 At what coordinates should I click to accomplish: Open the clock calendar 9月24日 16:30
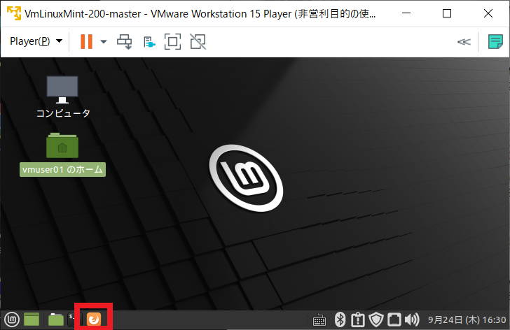[467, 320]
